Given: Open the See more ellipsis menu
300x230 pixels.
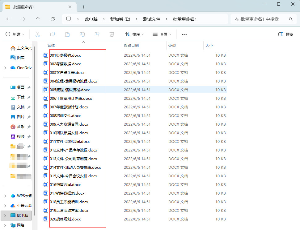Looking at the screenshot, I should point(184,34).
